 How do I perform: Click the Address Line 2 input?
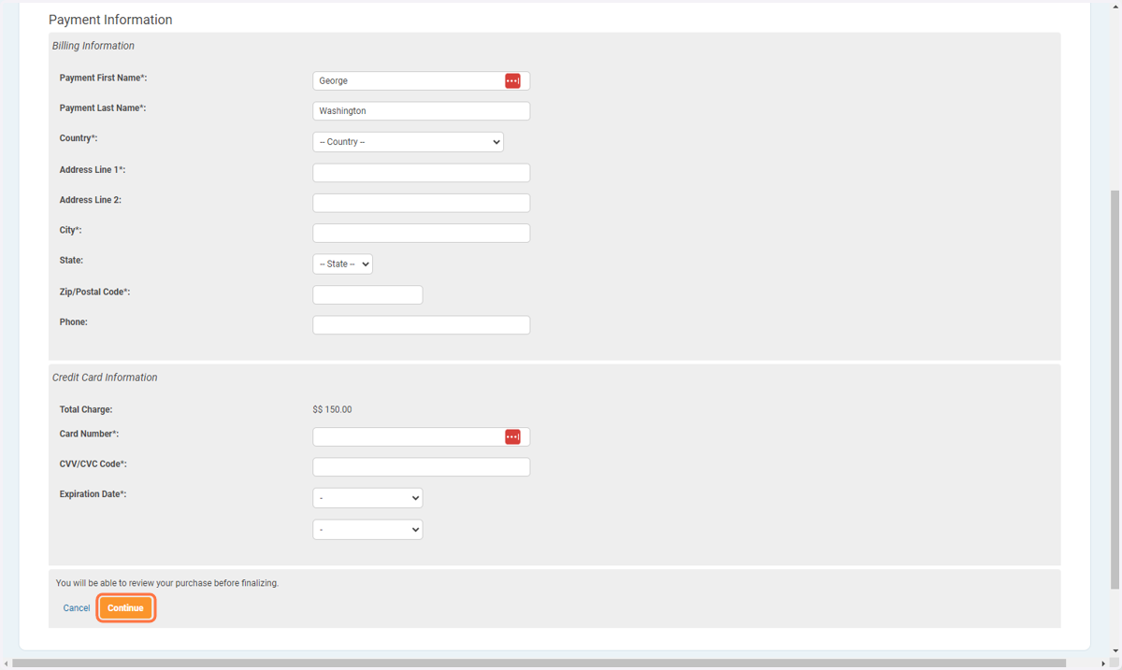[x=422, y=203]
